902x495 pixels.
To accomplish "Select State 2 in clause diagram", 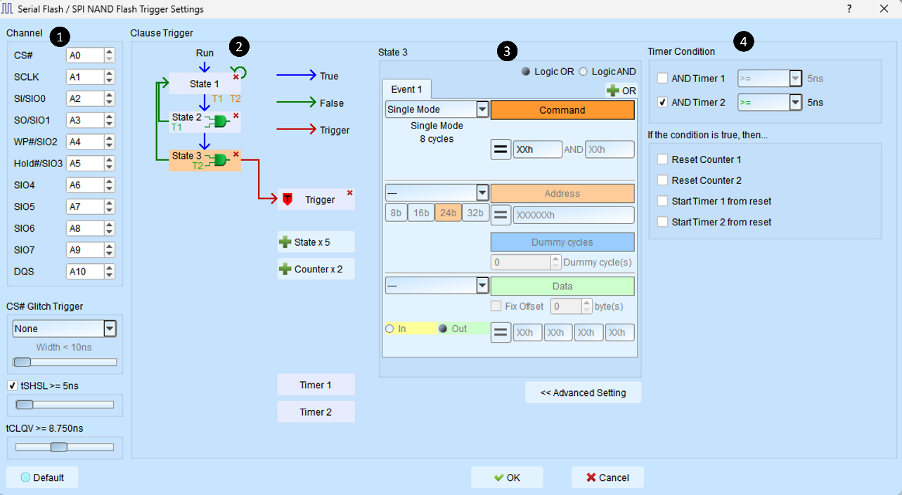I will (x=205, y=122).
